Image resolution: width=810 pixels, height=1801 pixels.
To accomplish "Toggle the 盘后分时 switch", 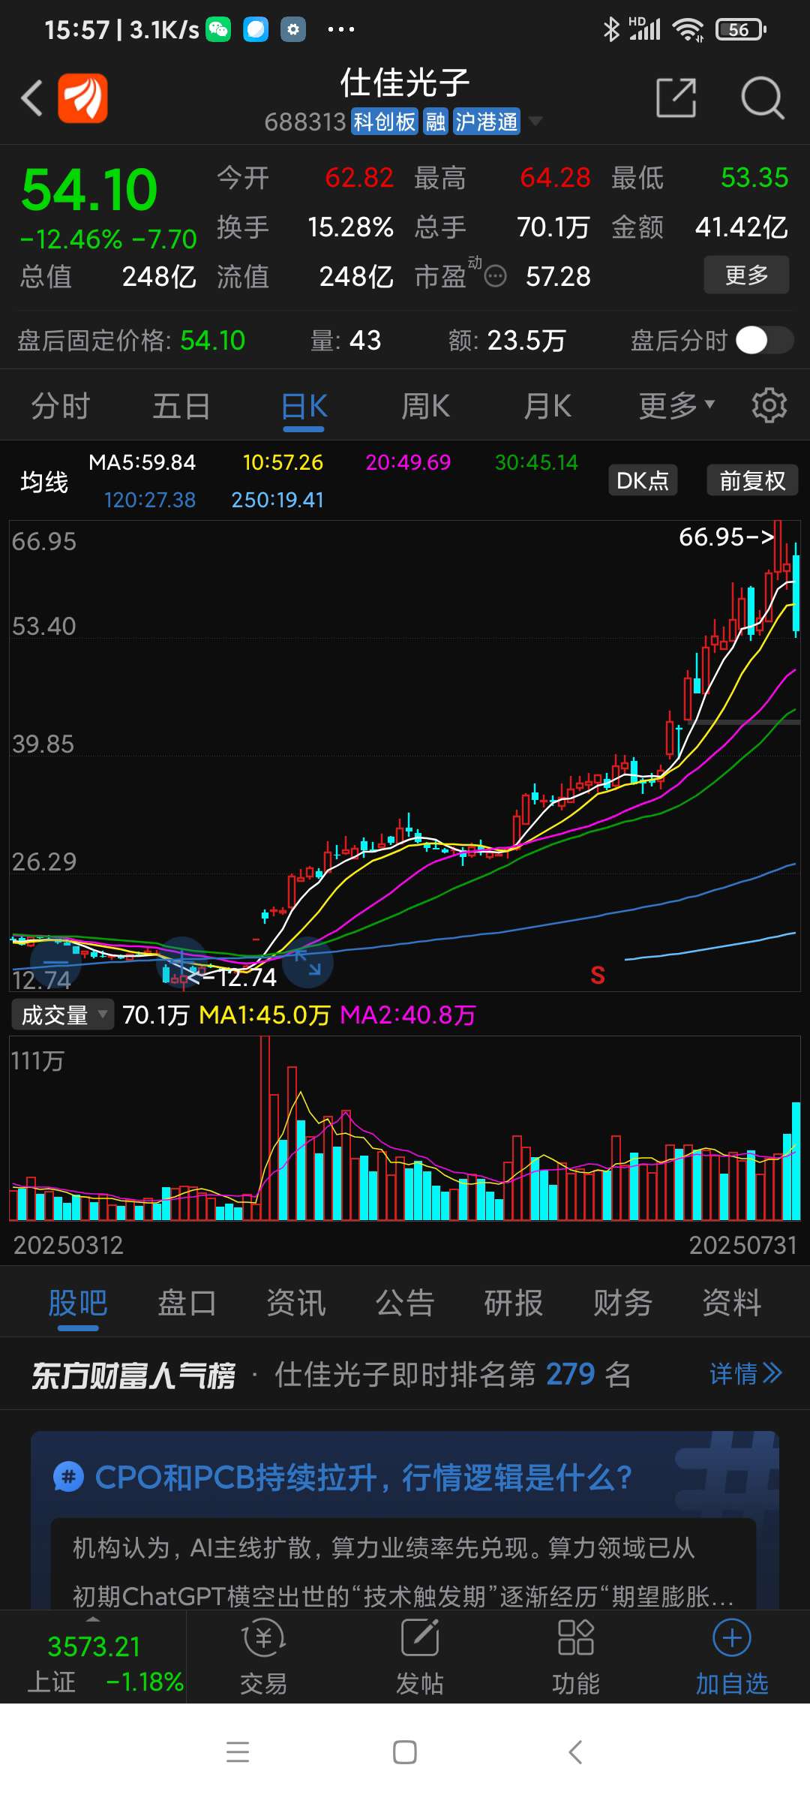I will coord(764,340).
